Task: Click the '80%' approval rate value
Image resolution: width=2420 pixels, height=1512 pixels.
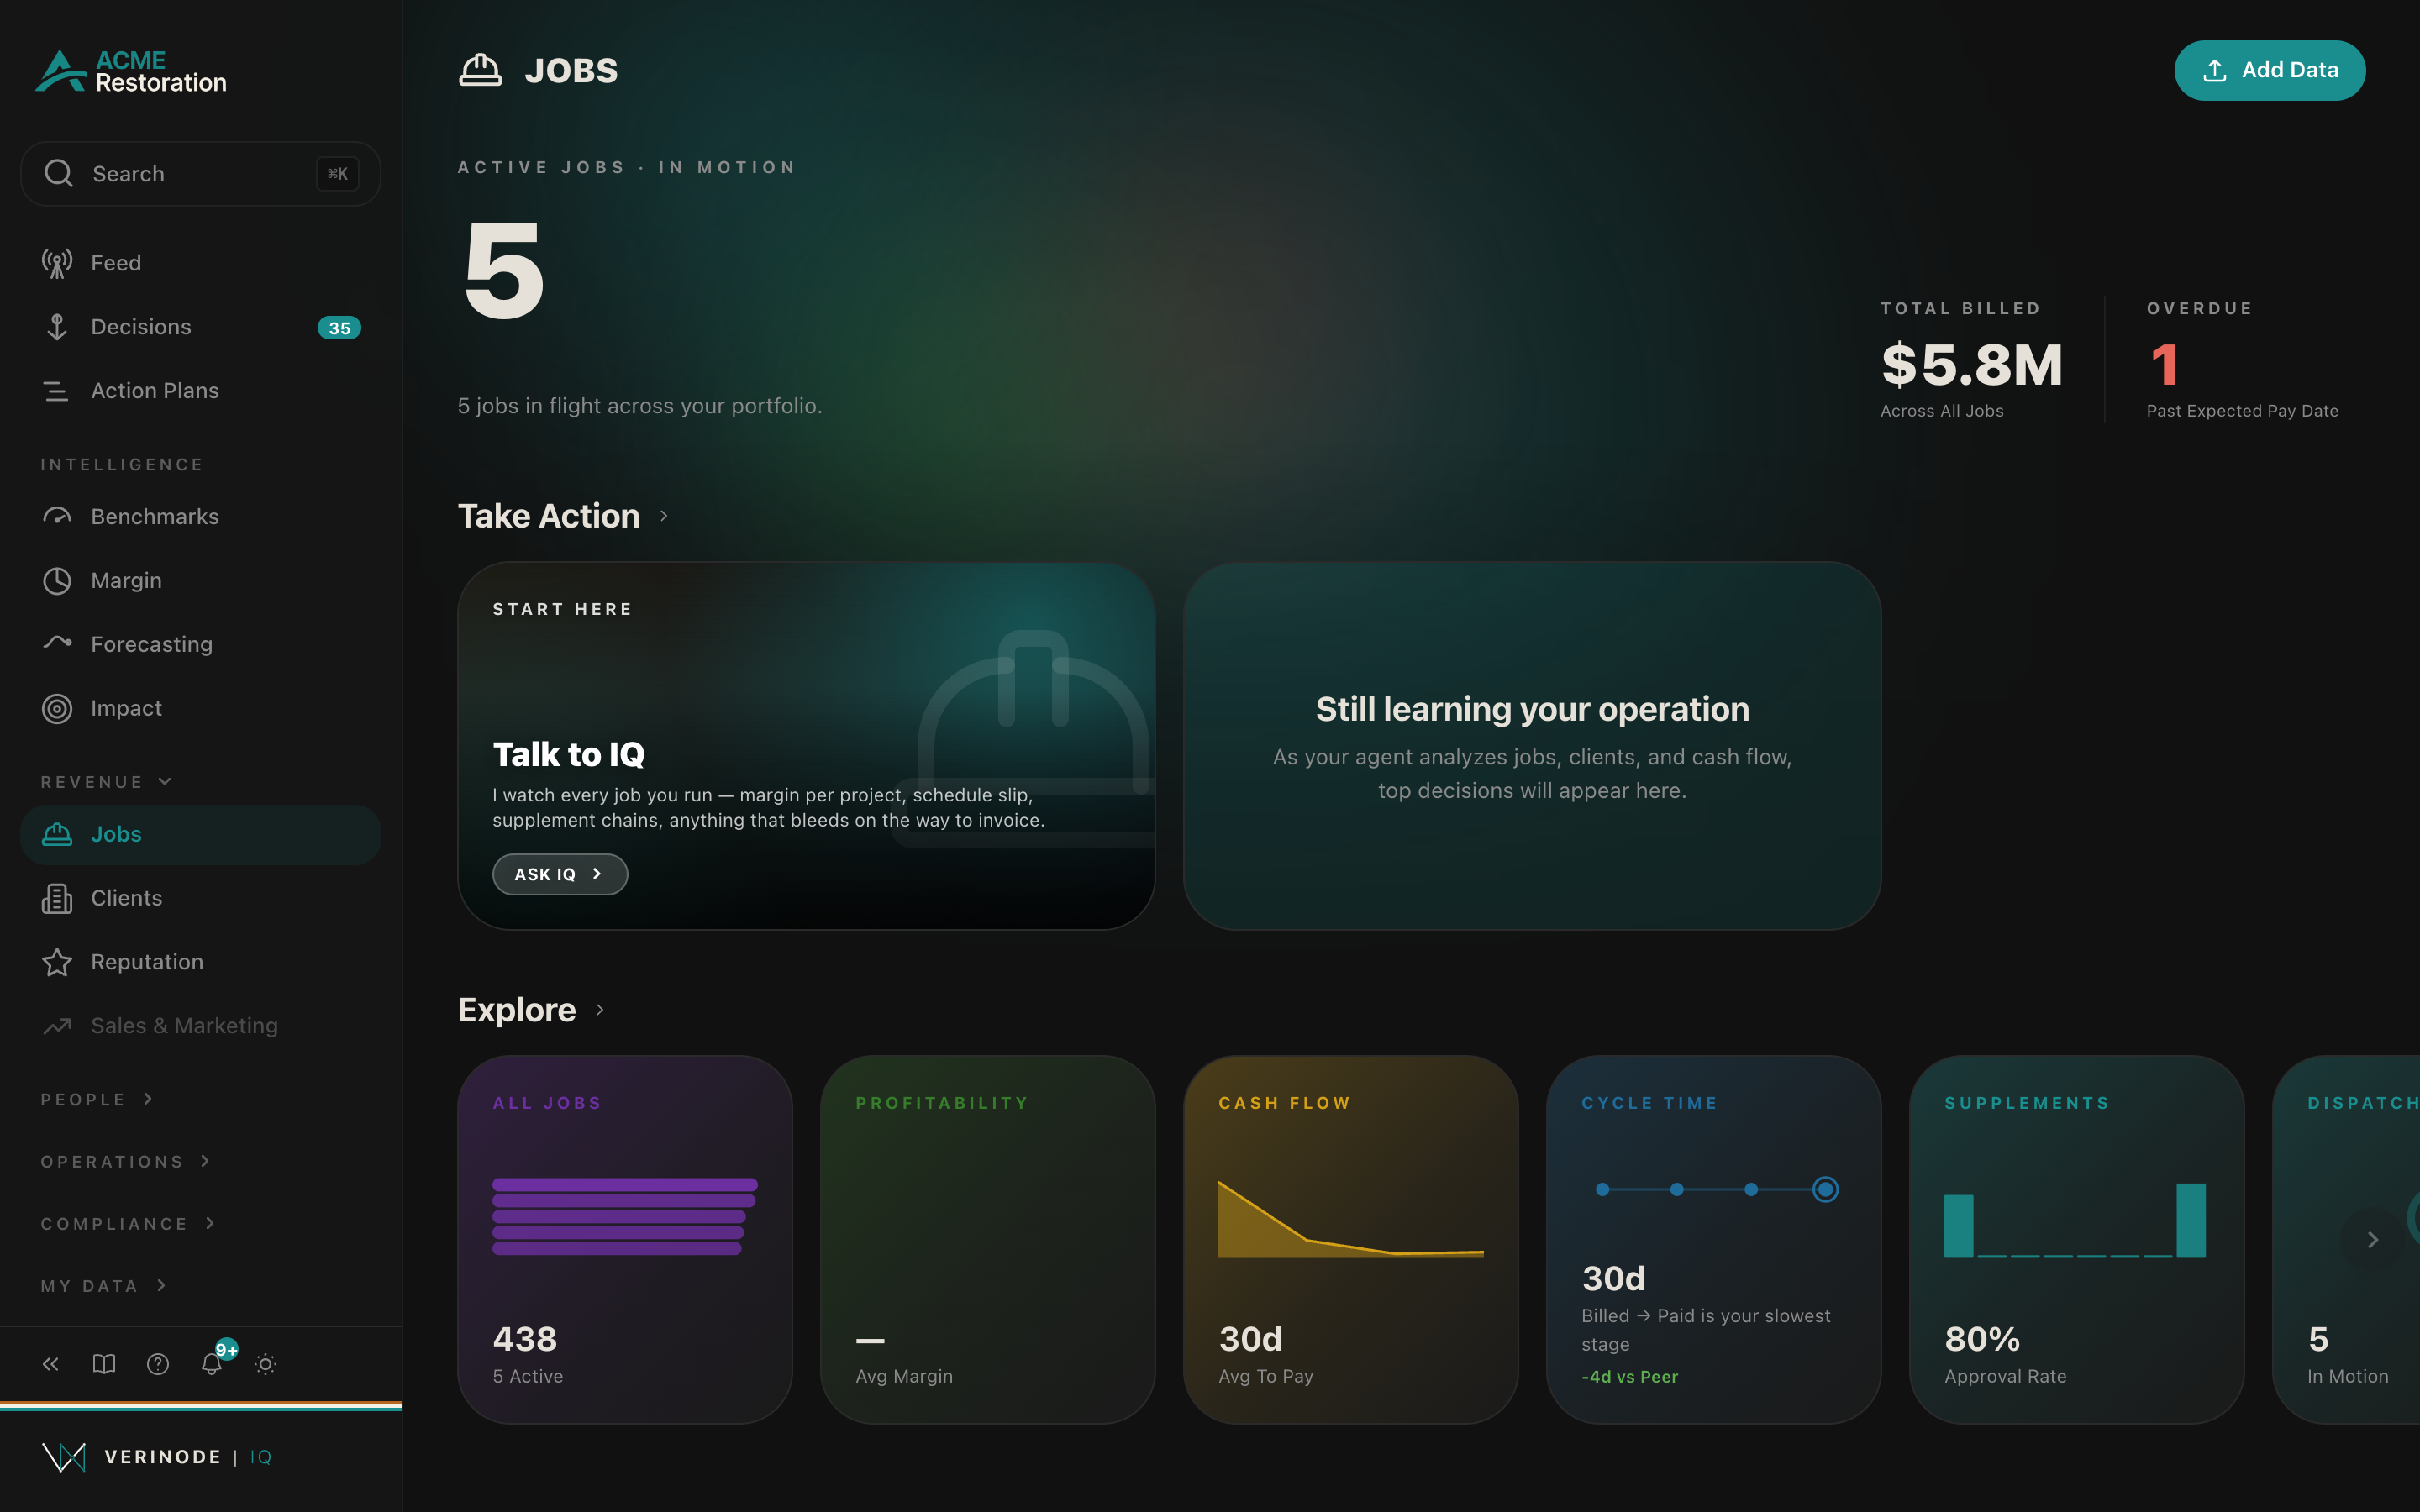Action: pyautogui.click(x=1982, y=1339)
